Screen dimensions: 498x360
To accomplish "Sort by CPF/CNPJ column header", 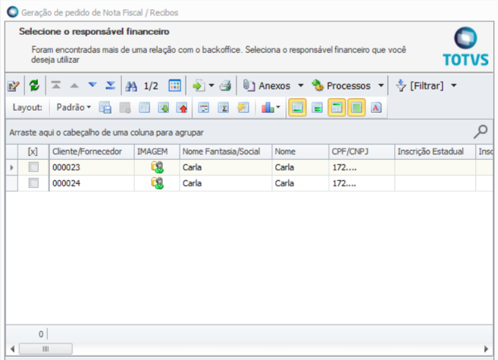I will 362,152.
